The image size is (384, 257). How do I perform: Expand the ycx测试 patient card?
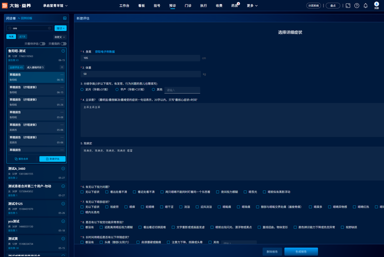point(63,222)
